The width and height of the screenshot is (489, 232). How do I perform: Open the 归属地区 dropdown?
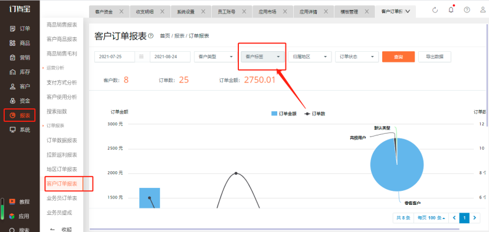tap(310, 57)
